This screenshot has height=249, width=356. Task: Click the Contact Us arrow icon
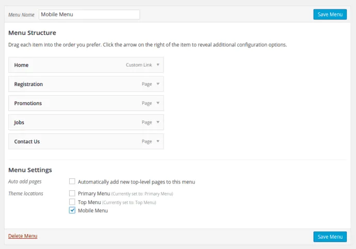[x=158, y=141]
